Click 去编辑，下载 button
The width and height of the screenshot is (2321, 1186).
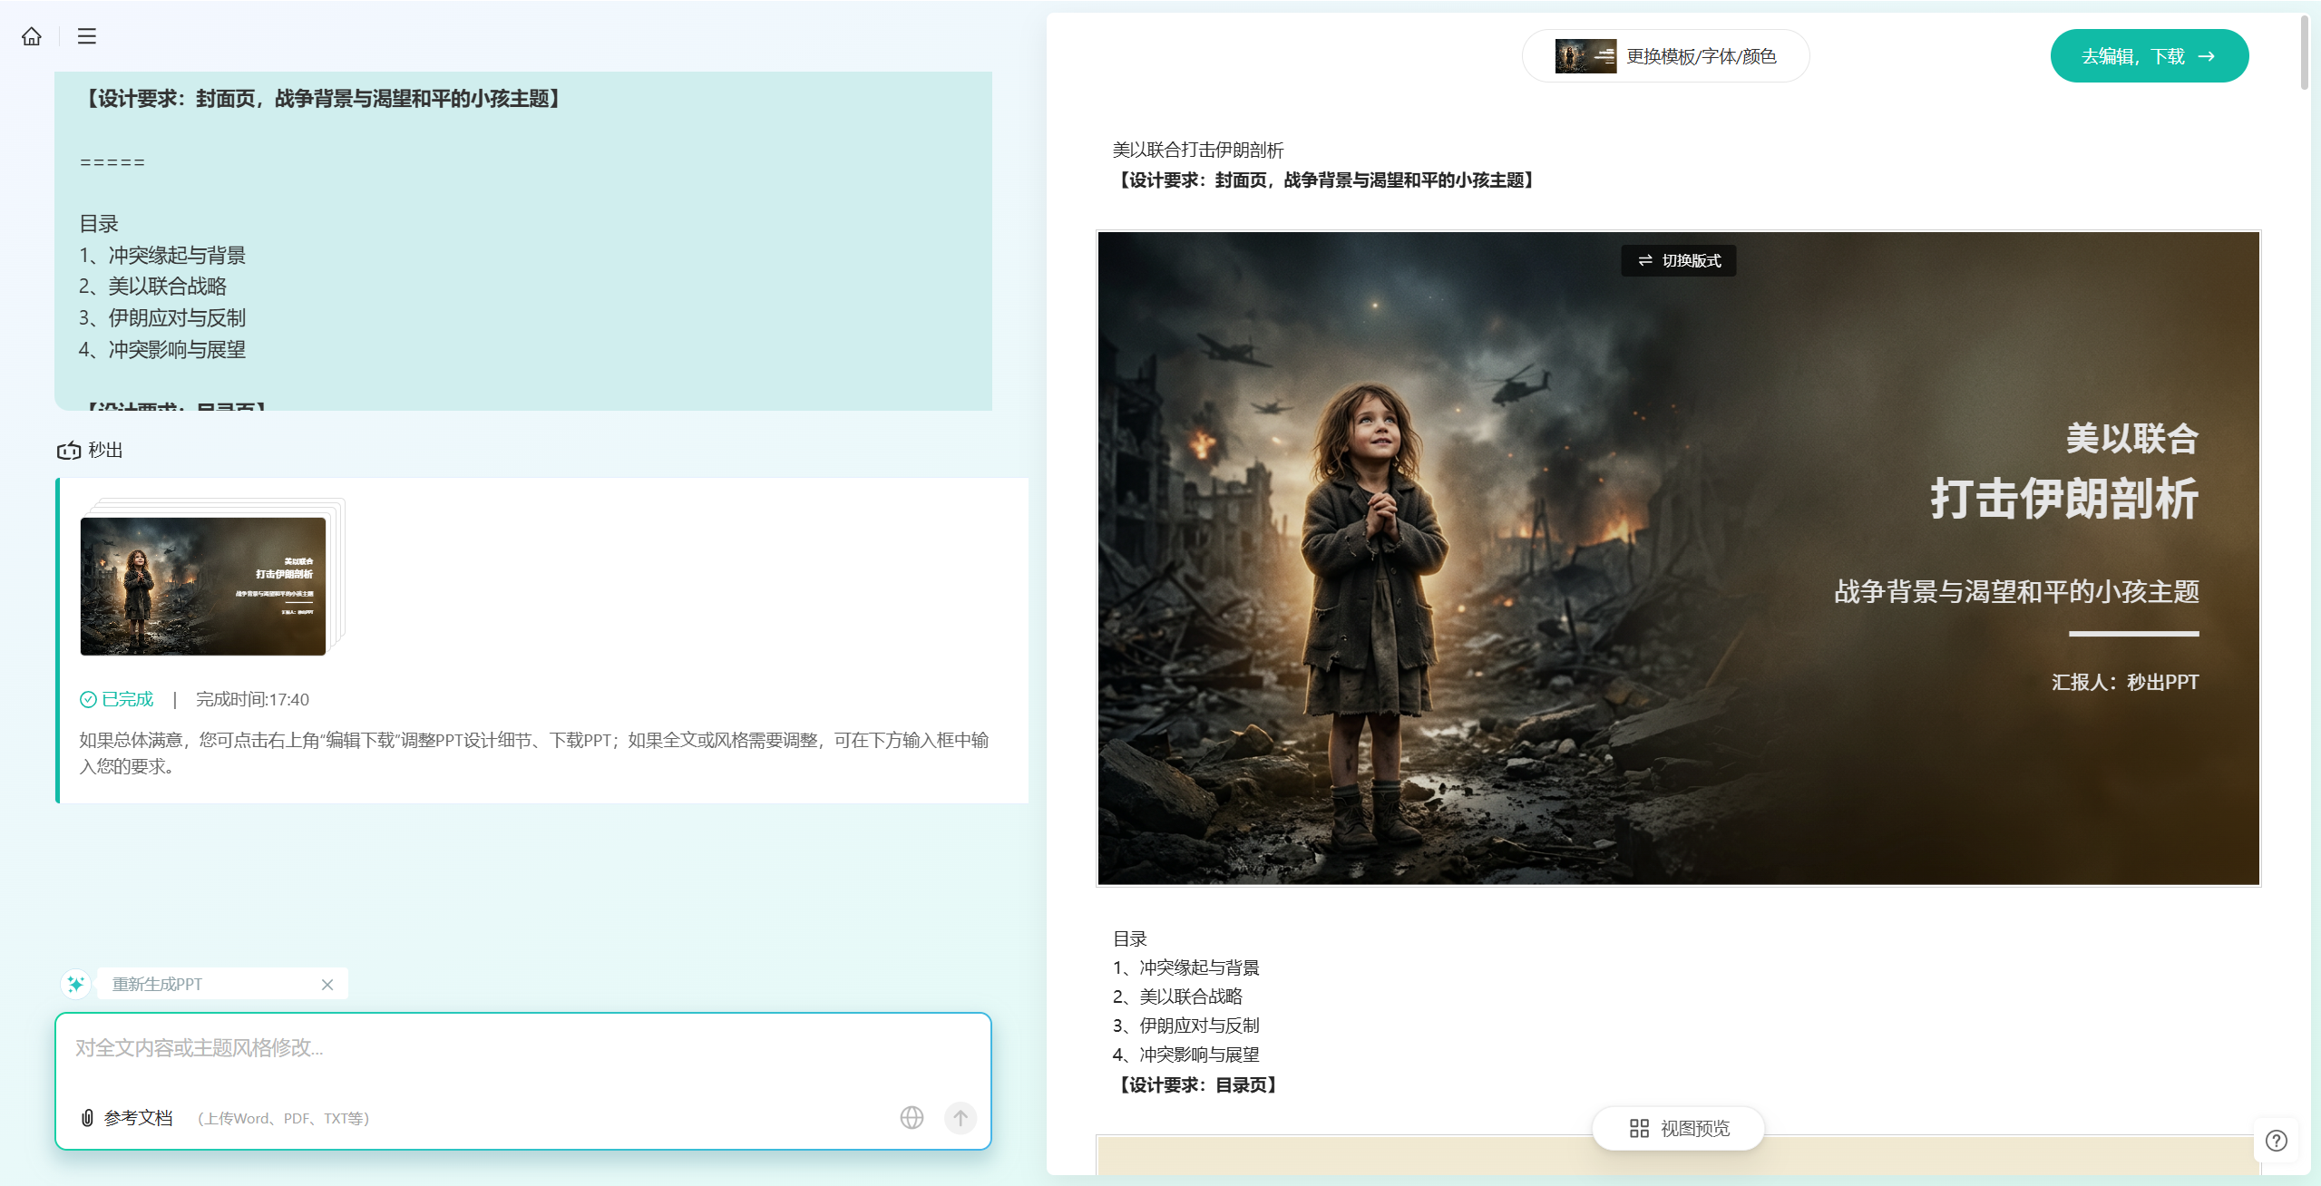tap(2149, 56)
